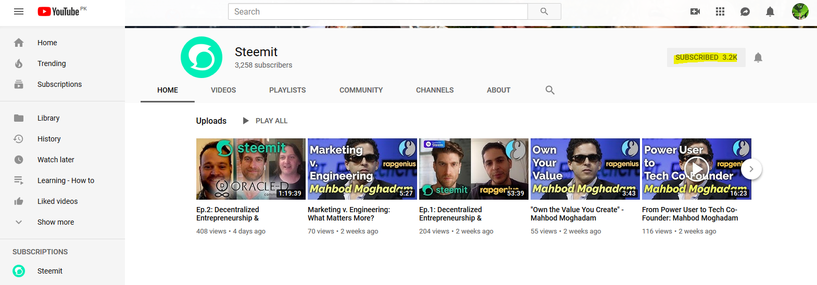Play the Power User to Tech Co-Founder thumbnail
This screenshot has height=285, width=817.
coord(697,169)
